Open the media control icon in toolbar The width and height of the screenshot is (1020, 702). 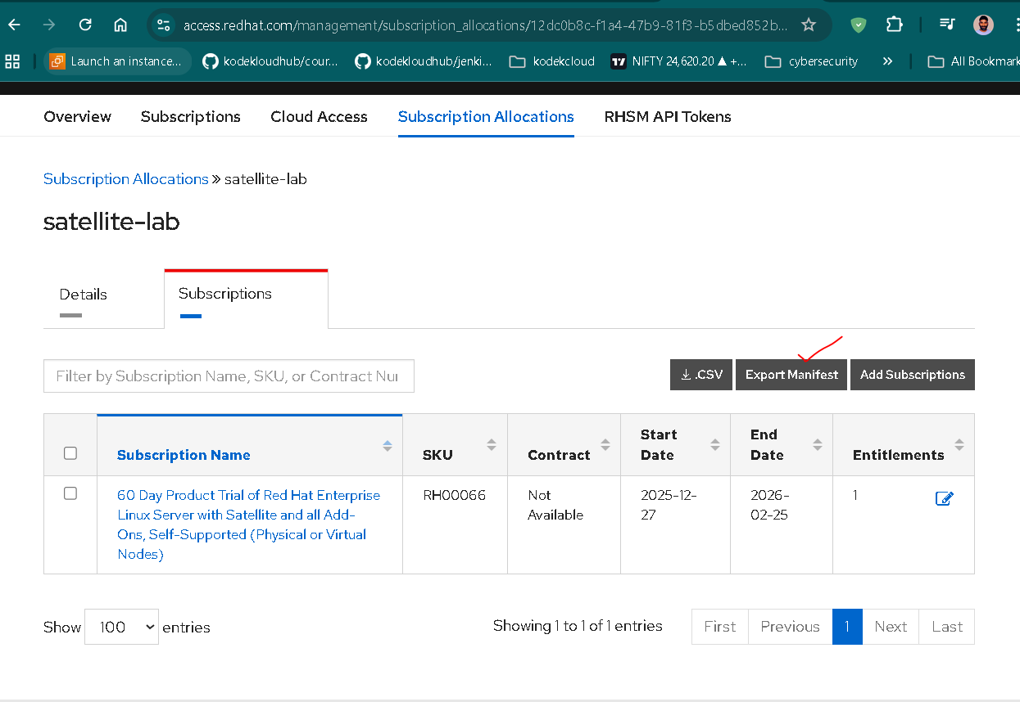pyautogui.click(x=947, y=25)
